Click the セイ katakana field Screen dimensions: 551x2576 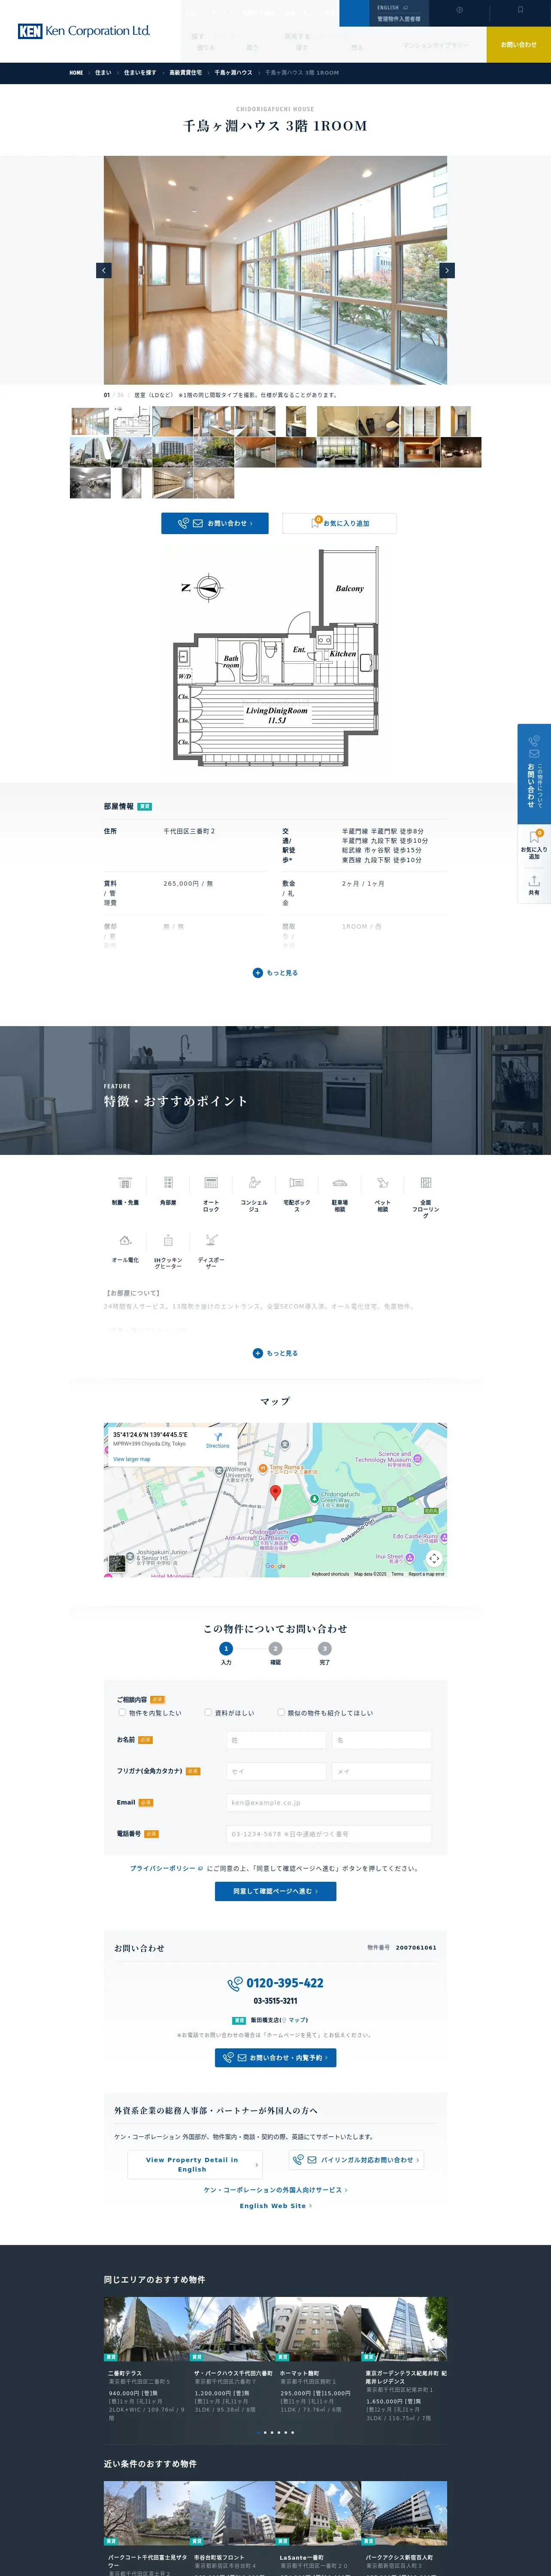tap(276, 1771)
